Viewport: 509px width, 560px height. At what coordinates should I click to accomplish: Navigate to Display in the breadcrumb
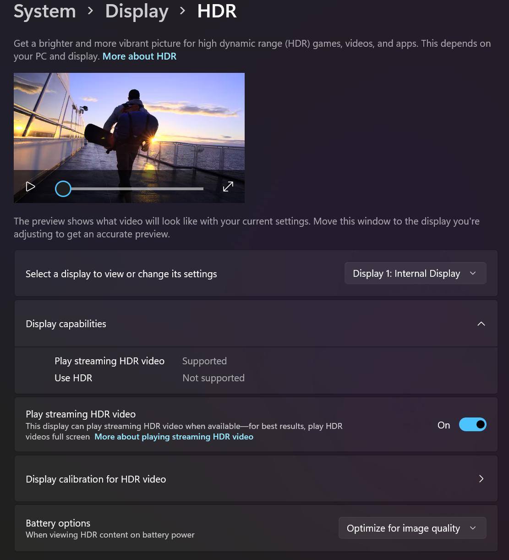point(137,11)
